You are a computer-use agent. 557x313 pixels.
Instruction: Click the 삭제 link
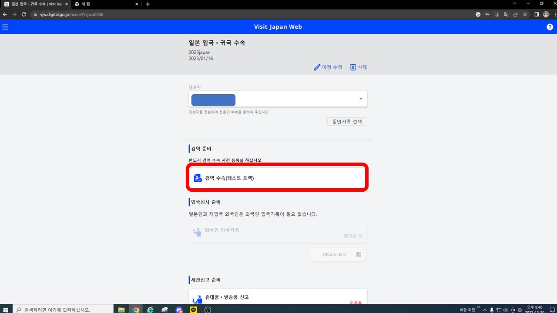[359, 67]
